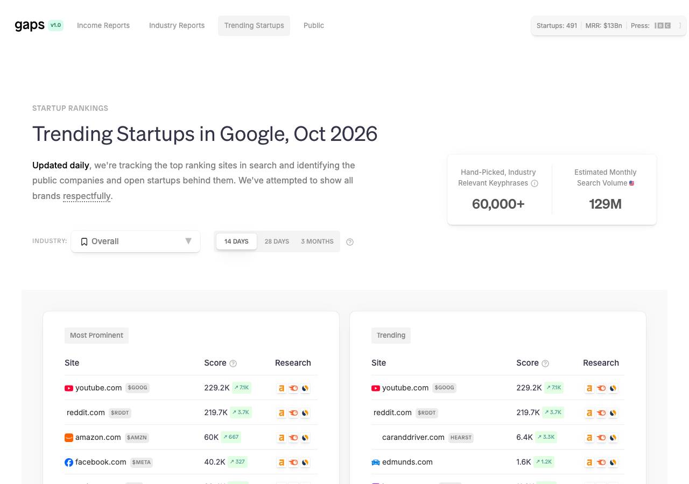
Task: Open Ahrefs research for amazon.com
Action: (281, 437)
